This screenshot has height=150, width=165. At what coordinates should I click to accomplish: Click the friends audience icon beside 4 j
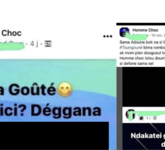(x=48, y=44)
